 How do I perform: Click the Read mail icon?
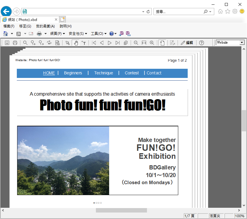(31, 34)
